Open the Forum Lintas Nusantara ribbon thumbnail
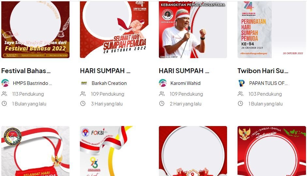Viewport: 307px width, 176px height. [x=36, y=151]
